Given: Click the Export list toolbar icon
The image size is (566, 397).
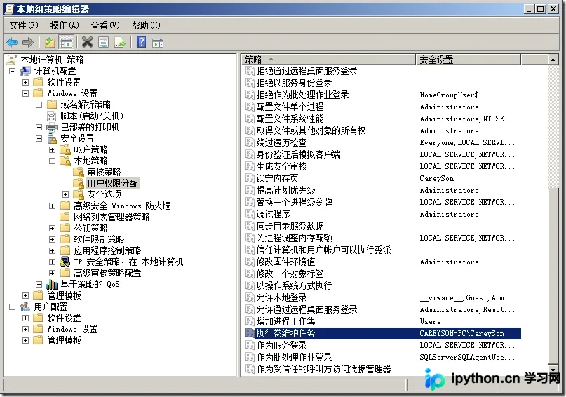Looking at the screenshot, I should click(x=120, y=43).
